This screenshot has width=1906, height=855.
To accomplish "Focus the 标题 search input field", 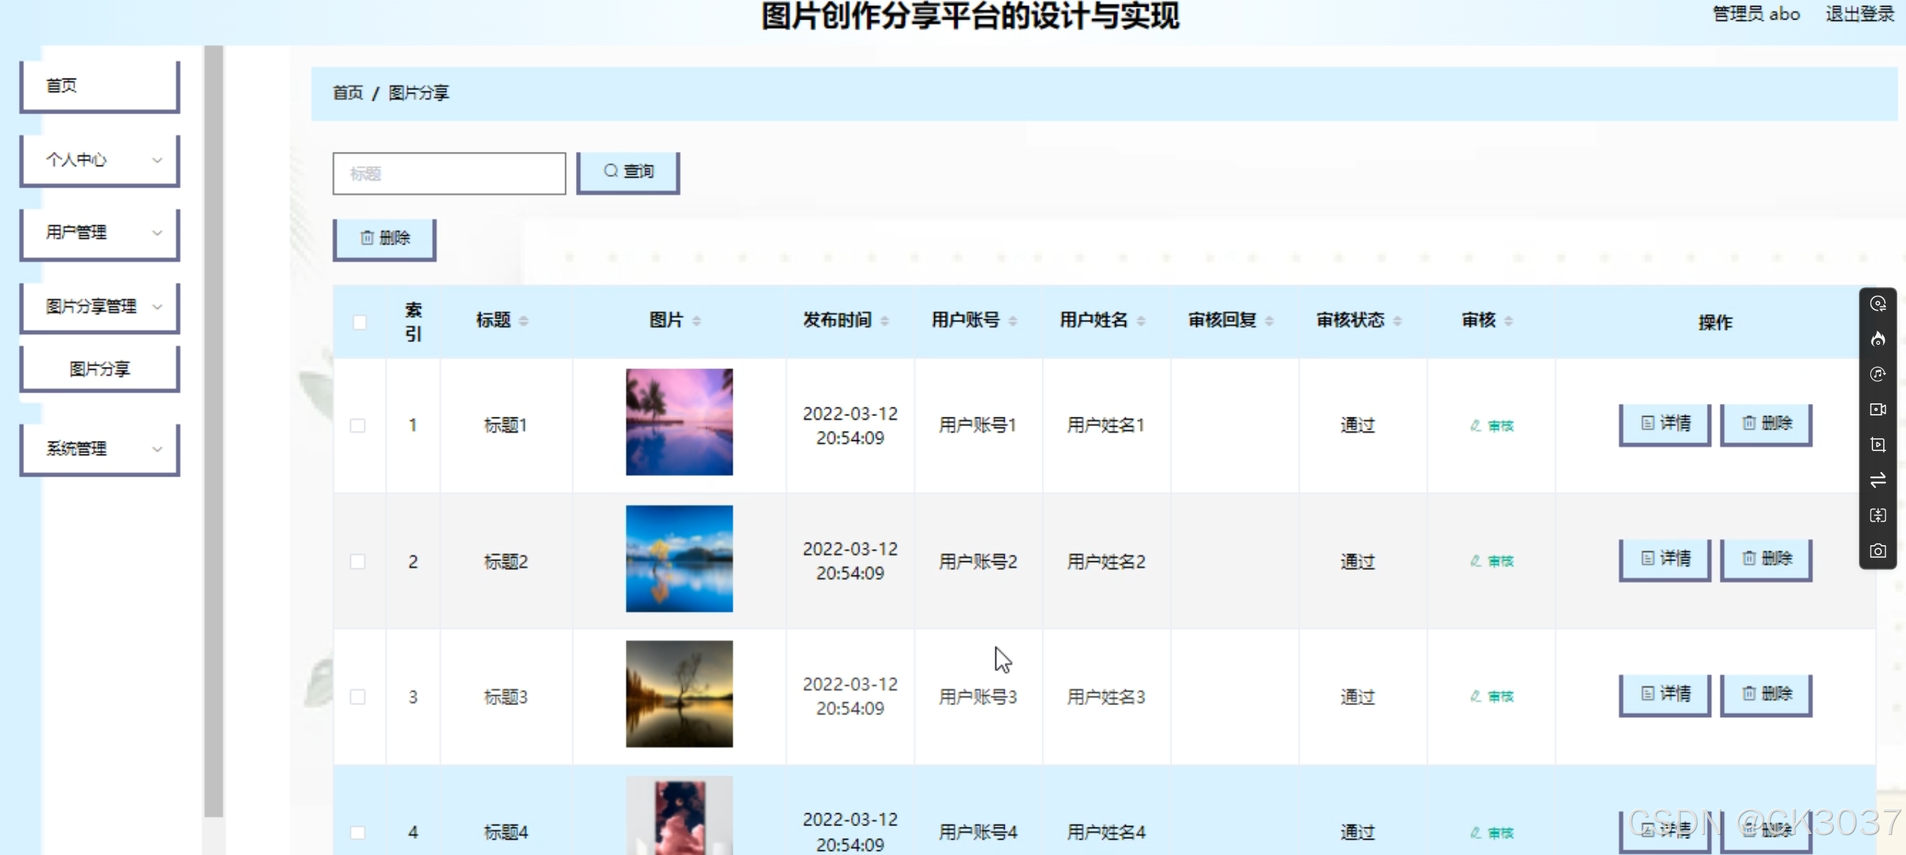I will pos(449,174).
